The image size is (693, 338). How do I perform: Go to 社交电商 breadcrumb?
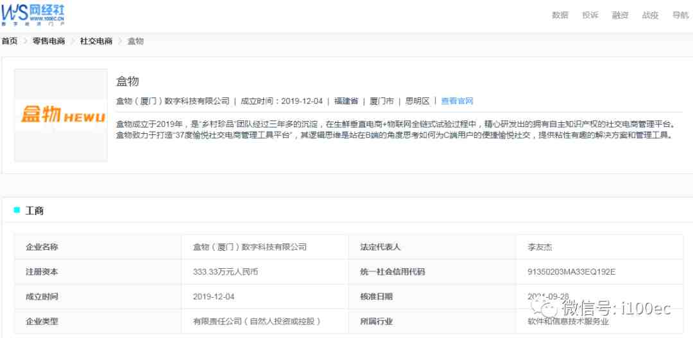pyautogui.click(x=96, y=42)
